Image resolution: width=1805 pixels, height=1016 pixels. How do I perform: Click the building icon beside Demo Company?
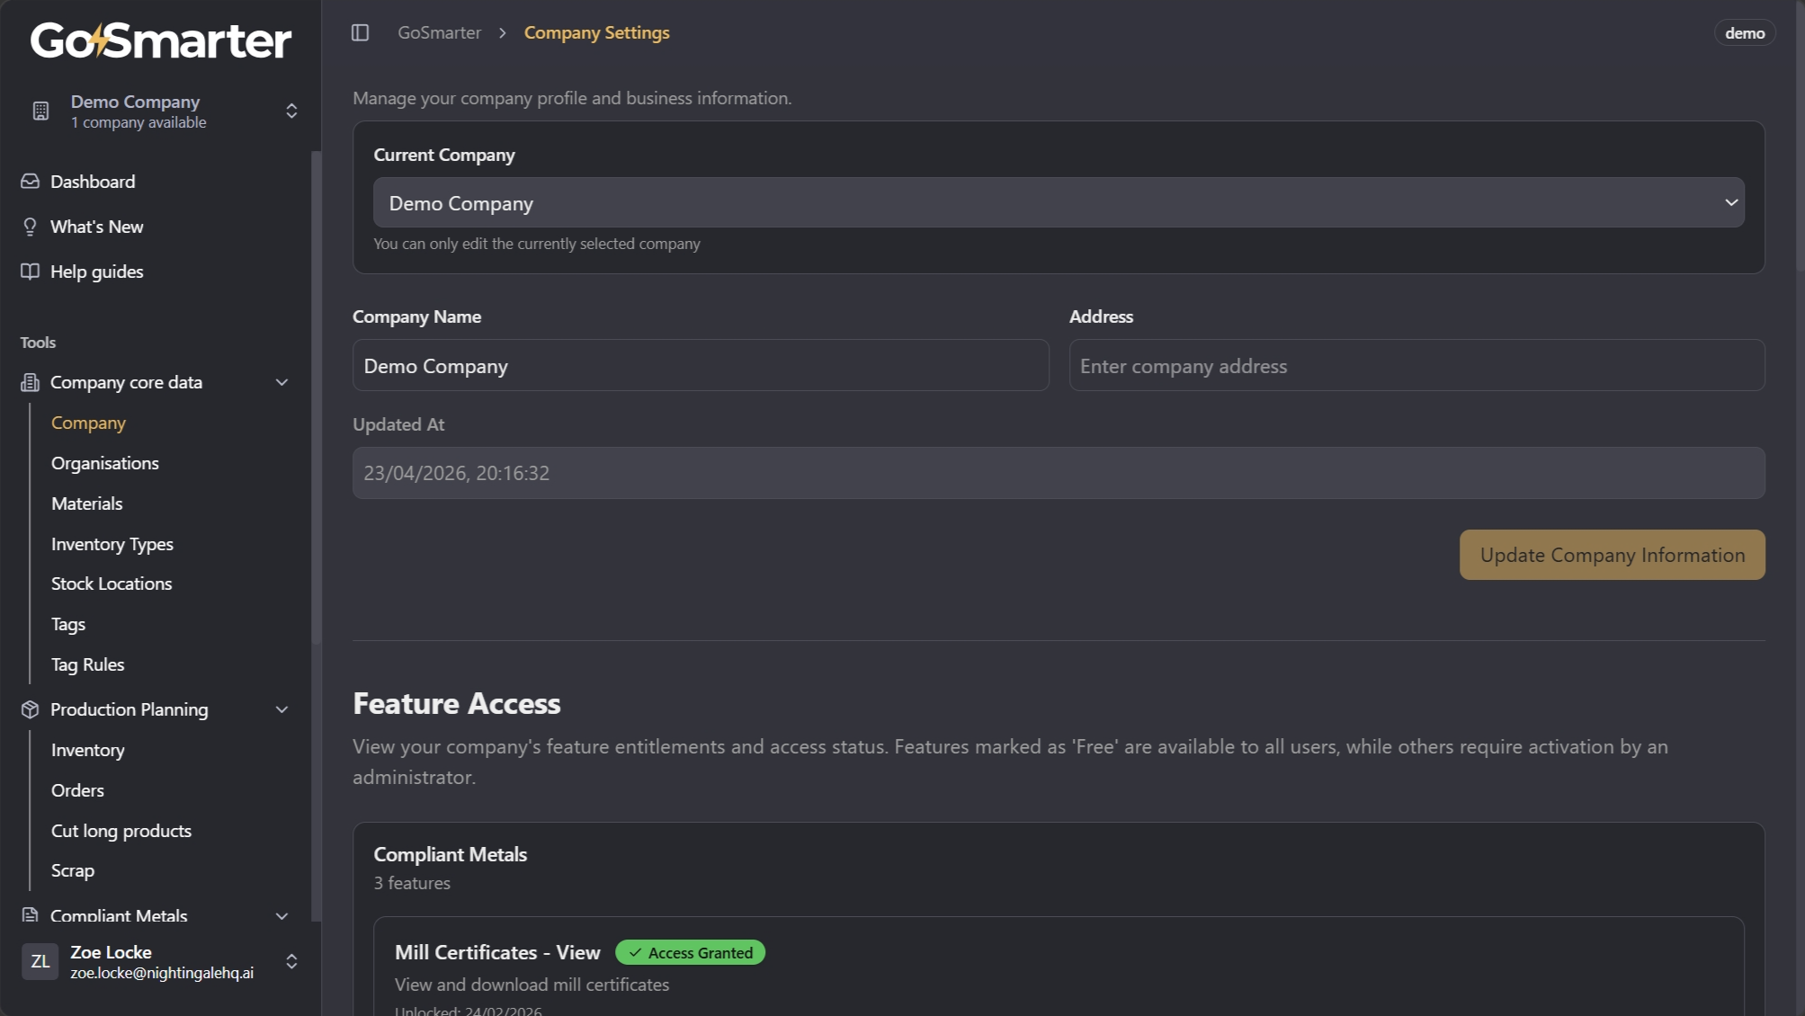(40, 111)
